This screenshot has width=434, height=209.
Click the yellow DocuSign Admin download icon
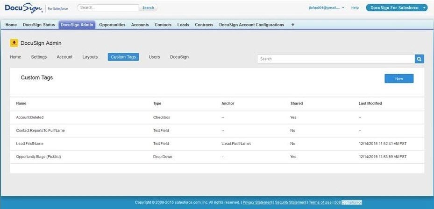(x=14, y=43)
